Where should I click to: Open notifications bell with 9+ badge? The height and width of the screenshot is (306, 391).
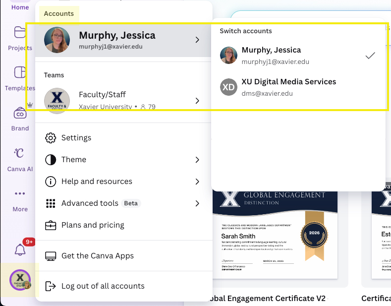[20, 249]
